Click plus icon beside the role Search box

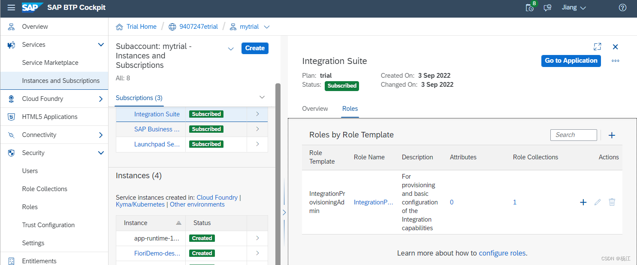pyautogui.click(x=612, y=135)
